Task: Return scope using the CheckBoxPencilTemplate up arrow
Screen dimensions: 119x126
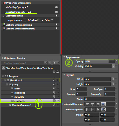Action: pos(3,68)
